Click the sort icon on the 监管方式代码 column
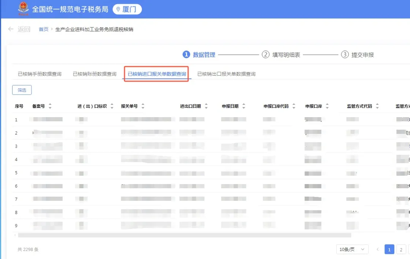 click(x=377, y=106)
